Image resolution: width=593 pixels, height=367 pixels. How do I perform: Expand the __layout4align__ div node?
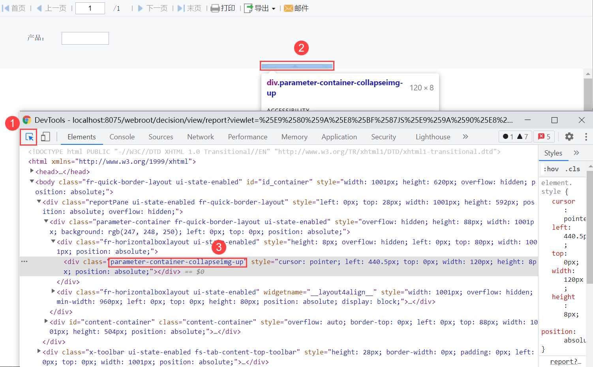(53, 291)
